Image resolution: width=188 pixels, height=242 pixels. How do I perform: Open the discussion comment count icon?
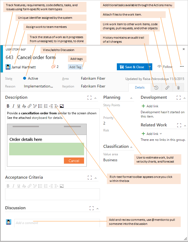(53, 67)
